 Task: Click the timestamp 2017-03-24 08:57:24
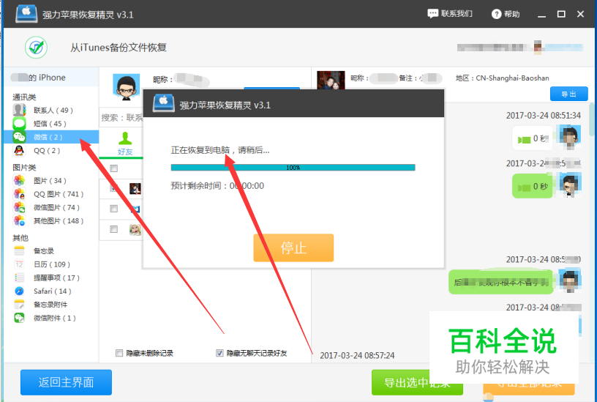[x=357, y=356]
